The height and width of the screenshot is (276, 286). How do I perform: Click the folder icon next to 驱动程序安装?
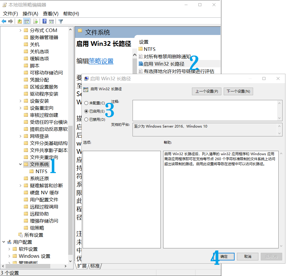[x=26, y=94]
